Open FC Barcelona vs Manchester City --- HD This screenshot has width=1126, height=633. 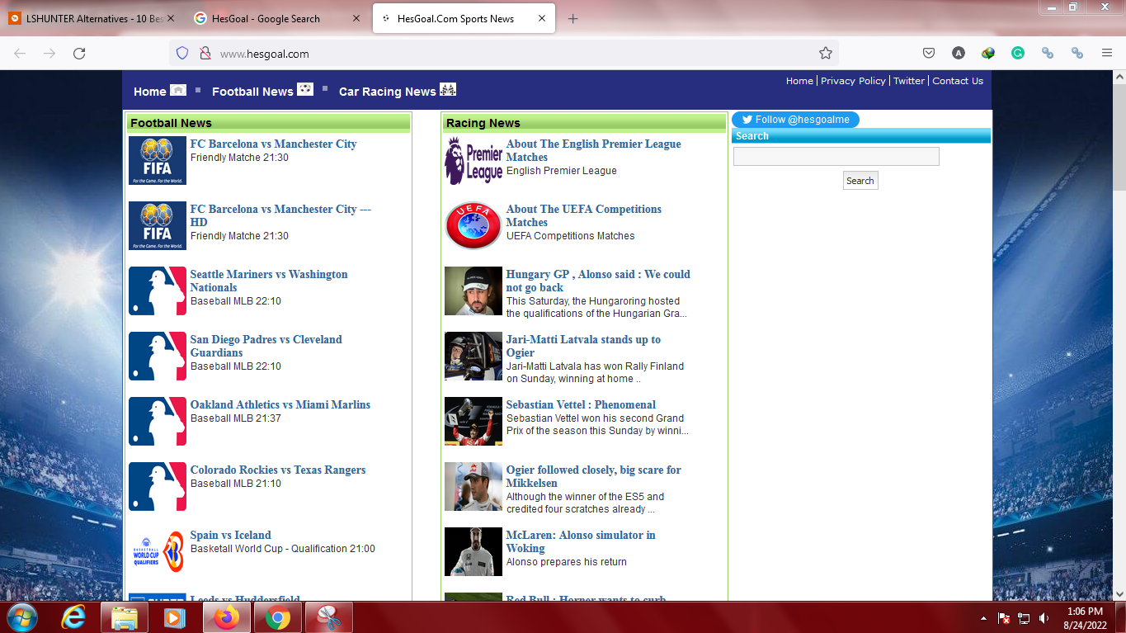click(x=280, y=215)
